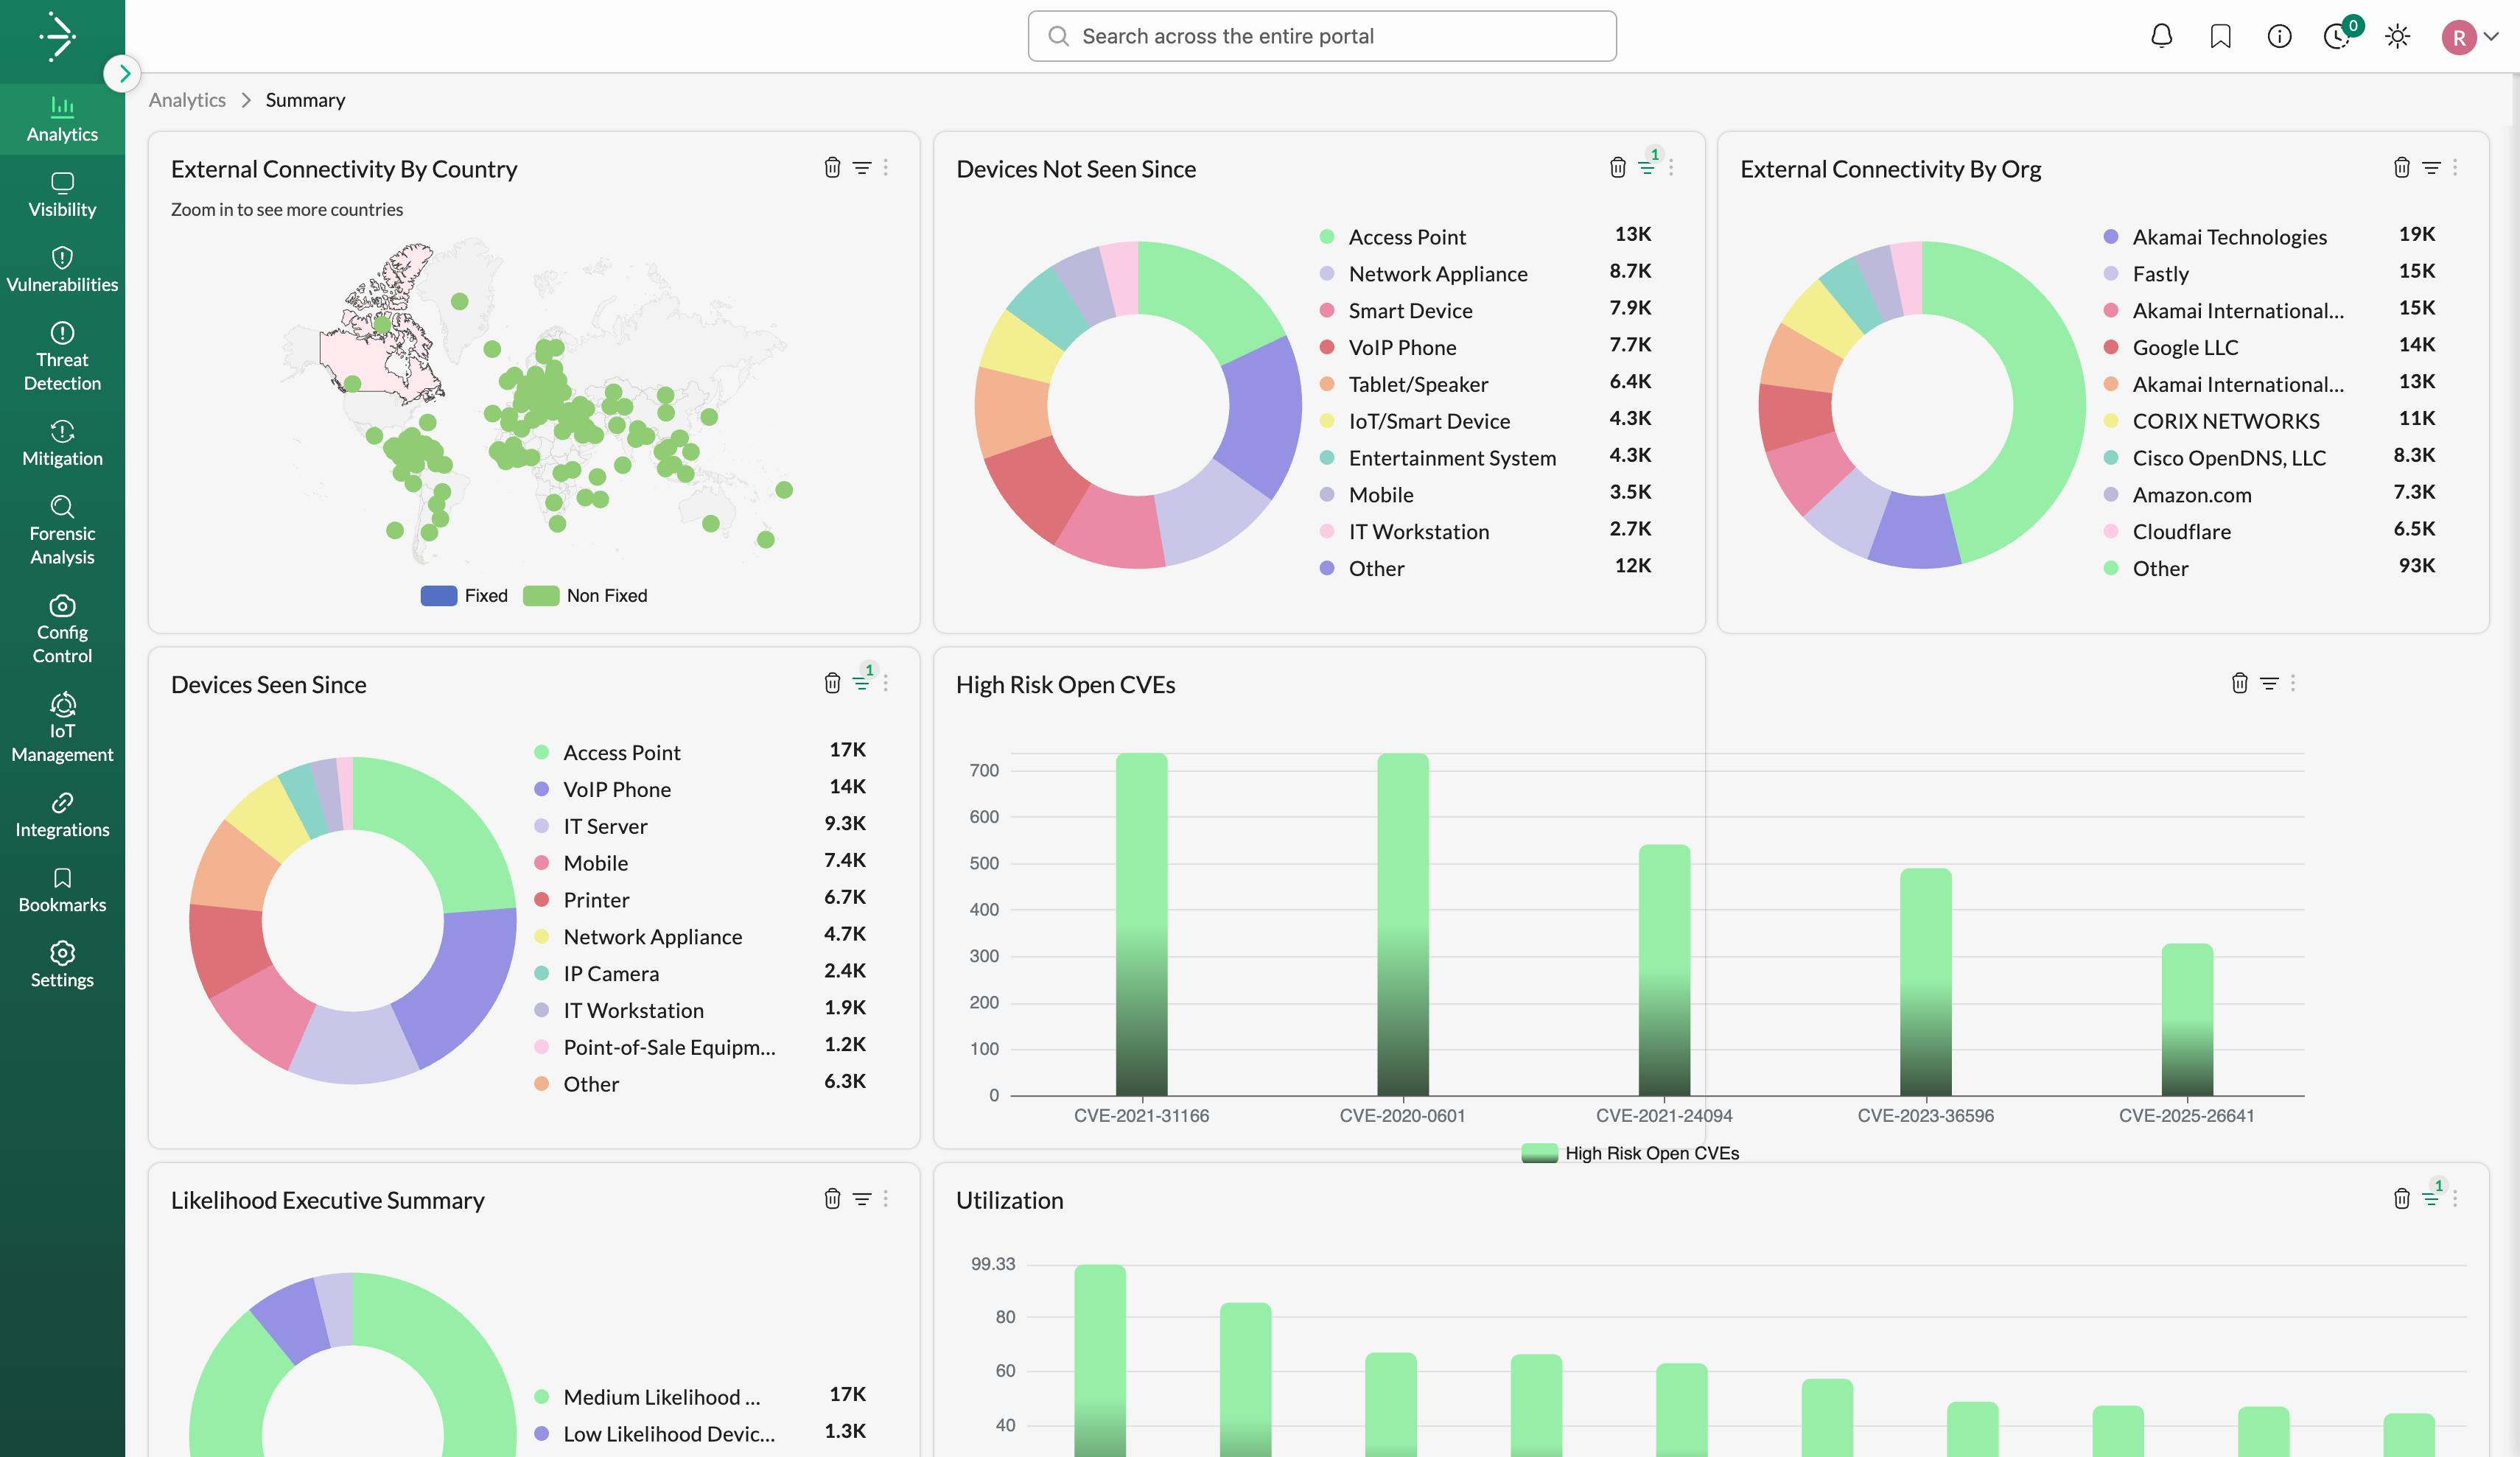
Task: Open the Integrations page
Action: coord(62,815)
